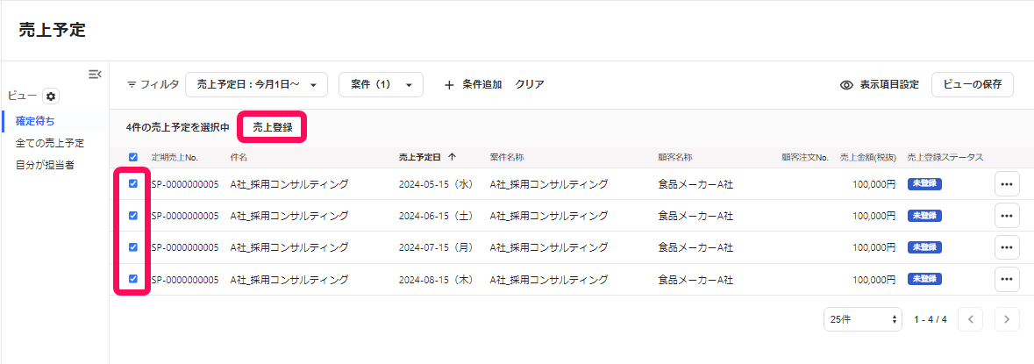
Task: Open the 25件 page size selector
Action: pyautogui.click(x=863, y=319)
